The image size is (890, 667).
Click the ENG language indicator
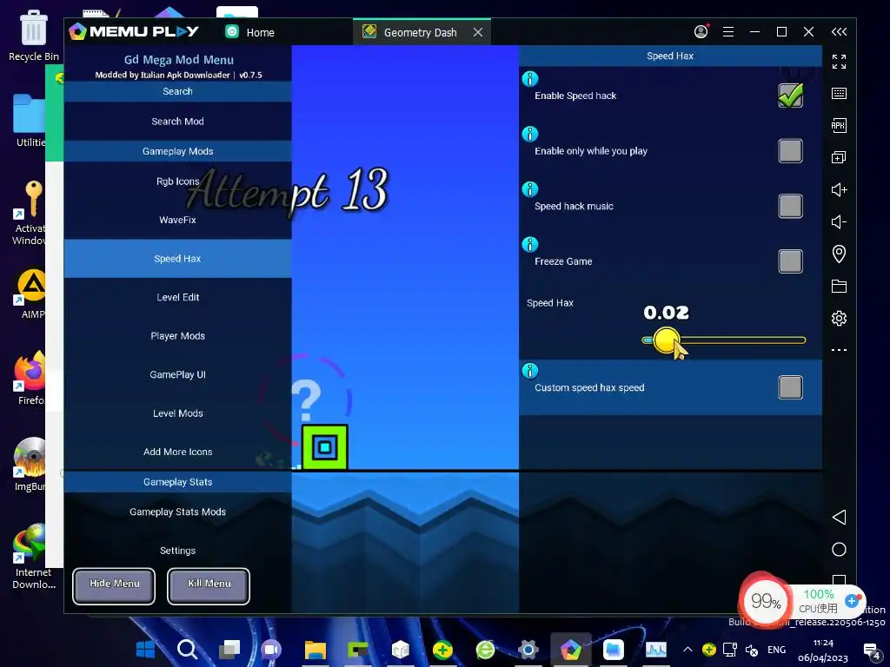click(x=776, y=650)
